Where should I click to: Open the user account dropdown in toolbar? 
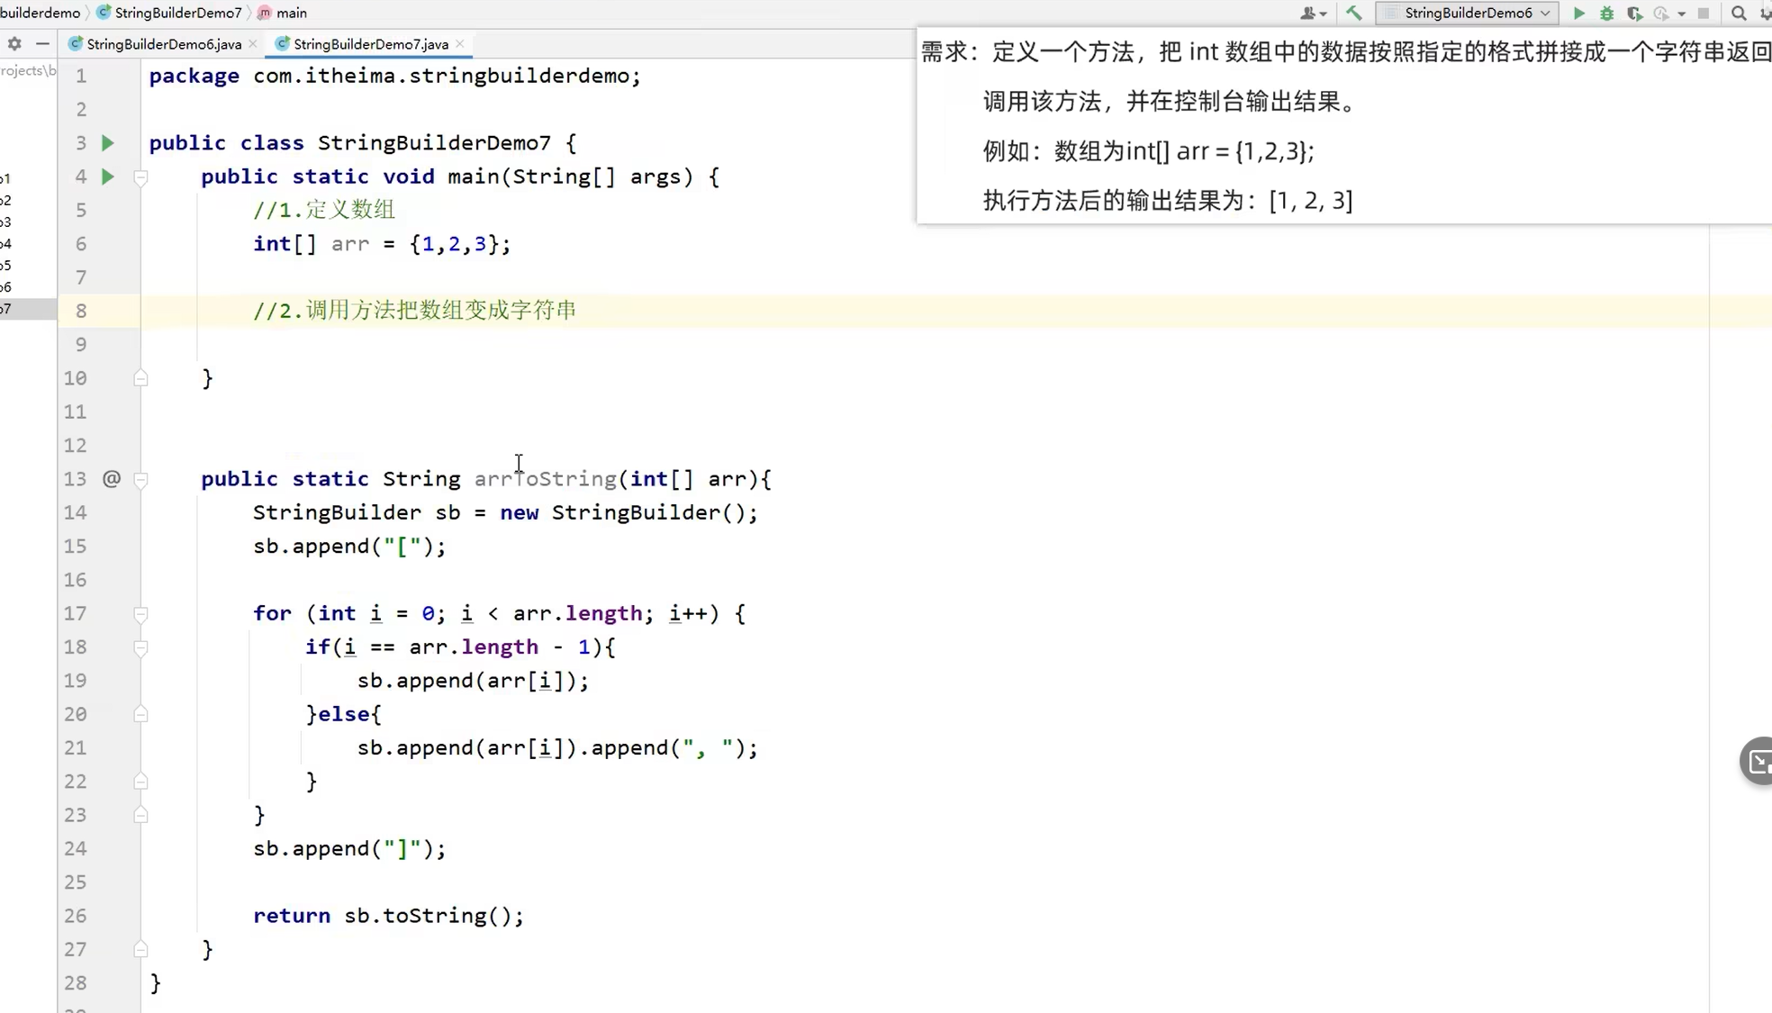(1313, 13)
